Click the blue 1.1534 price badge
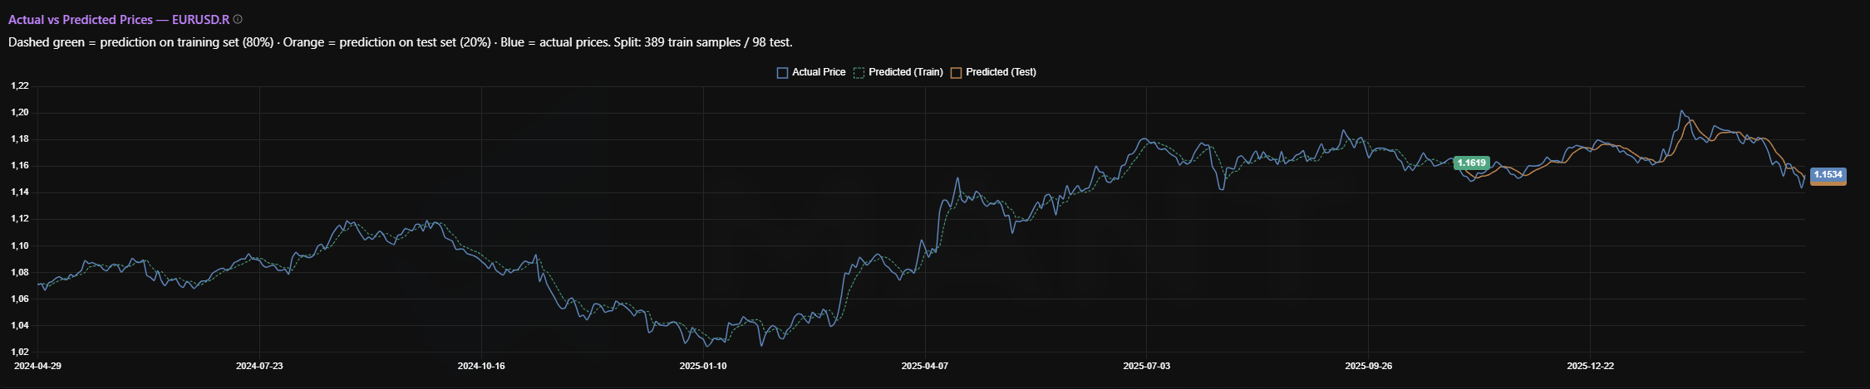This screenshot has width=1870, height=389. (x=1828, y=175)
